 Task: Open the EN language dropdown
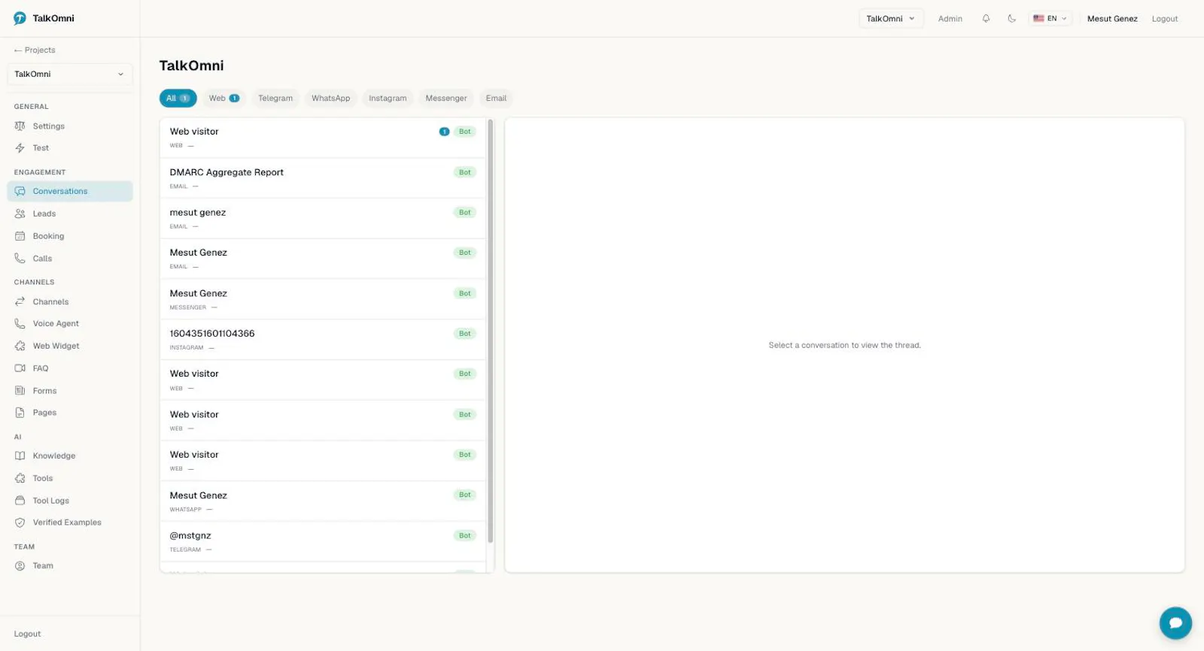click(1050, 19)
